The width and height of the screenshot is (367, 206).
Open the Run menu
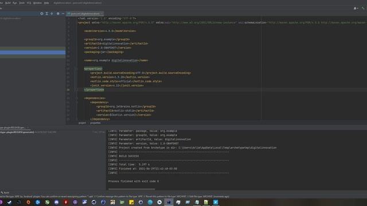[x=15, y=3]
